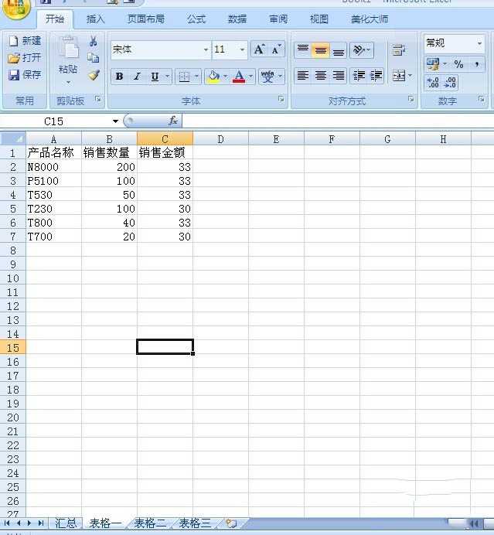Click Increase Decimal icon
Image resolution: width=494 pixels, height=535 pixels.
tap(433, 82)
